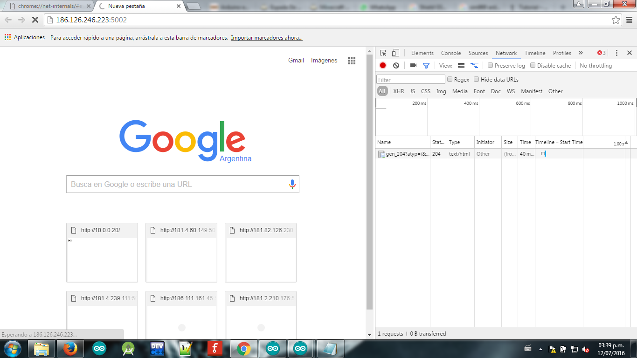
Task: Click the red error count indicator
Action: (602, 53)
